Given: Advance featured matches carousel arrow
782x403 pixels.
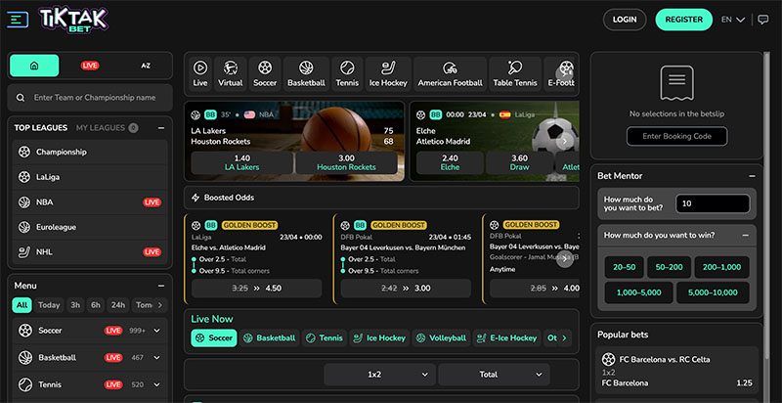Looking at the screenshot, I should pyautogui.click(x=565, y=141).
